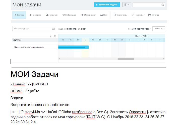Image resolution: width=174 pixels, height=129 pixels.
Task: Open the Поручил tab
Action: click(52, 15)
